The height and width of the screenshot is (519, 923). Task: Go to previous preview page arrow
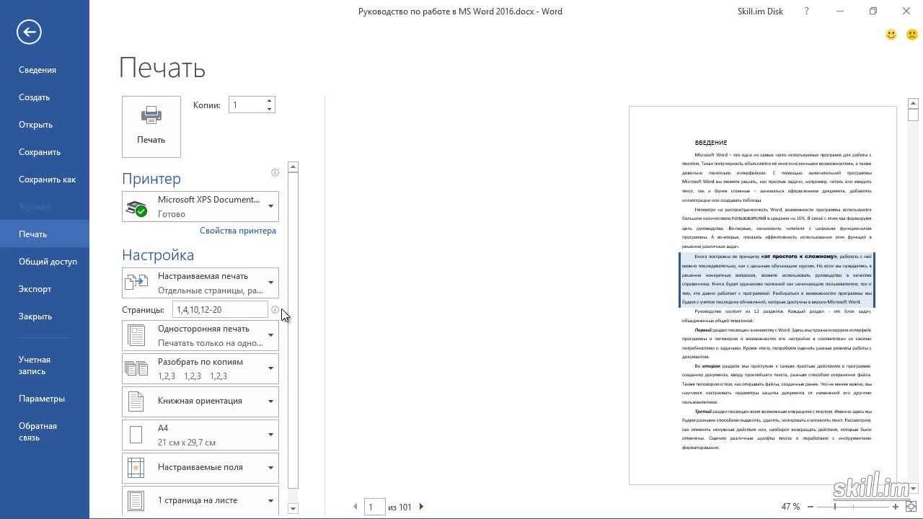point(355,507)
